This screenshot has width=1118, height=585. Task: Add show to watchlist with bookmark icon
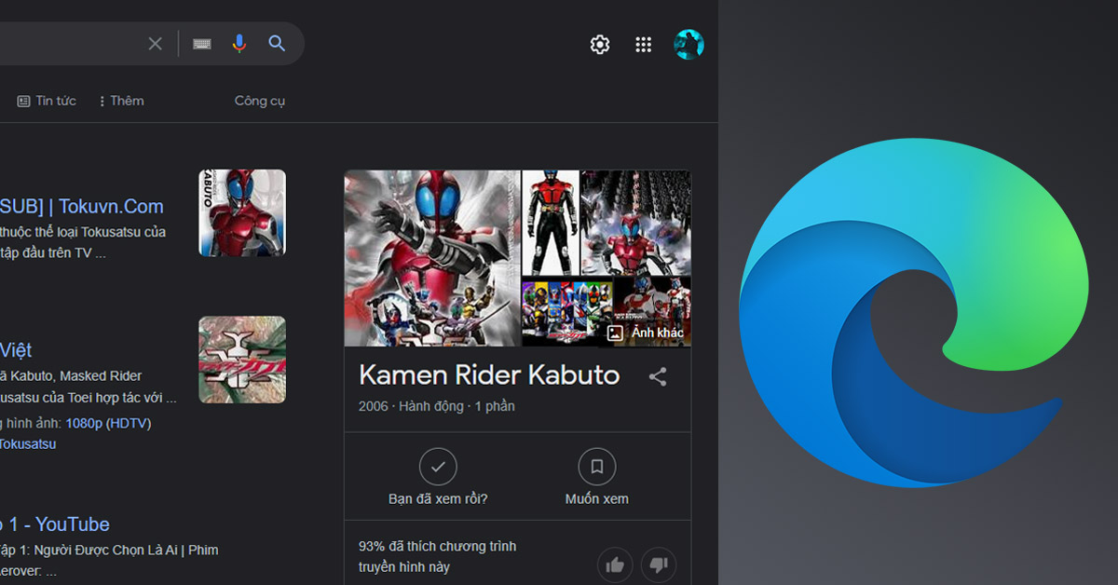click(597, 467)
